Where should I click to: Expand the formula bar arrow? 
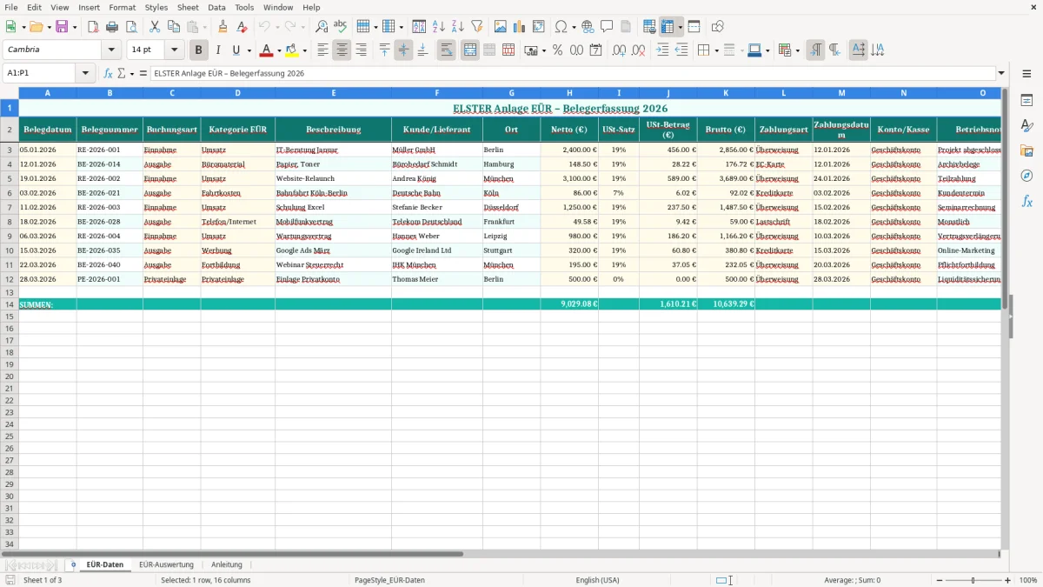pos(1001,74)
